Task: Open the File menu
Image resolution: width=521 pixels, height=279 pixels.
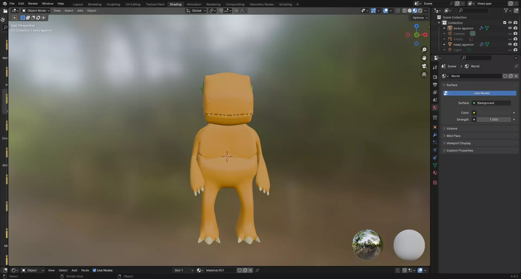Action: tap(12, 4)
